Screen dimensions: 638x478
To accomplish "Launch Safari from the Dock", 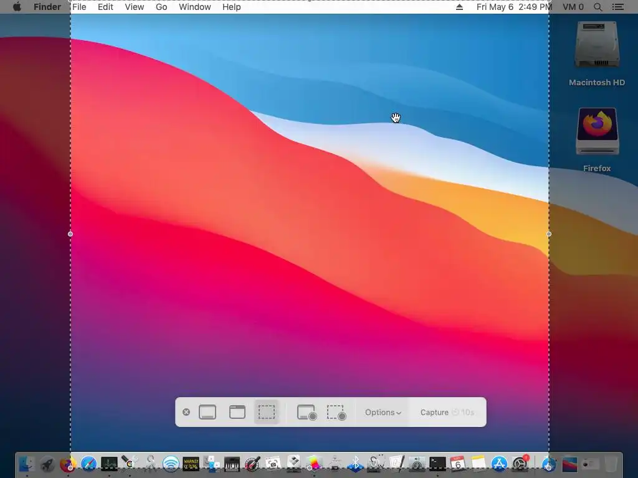I will 88,463.
